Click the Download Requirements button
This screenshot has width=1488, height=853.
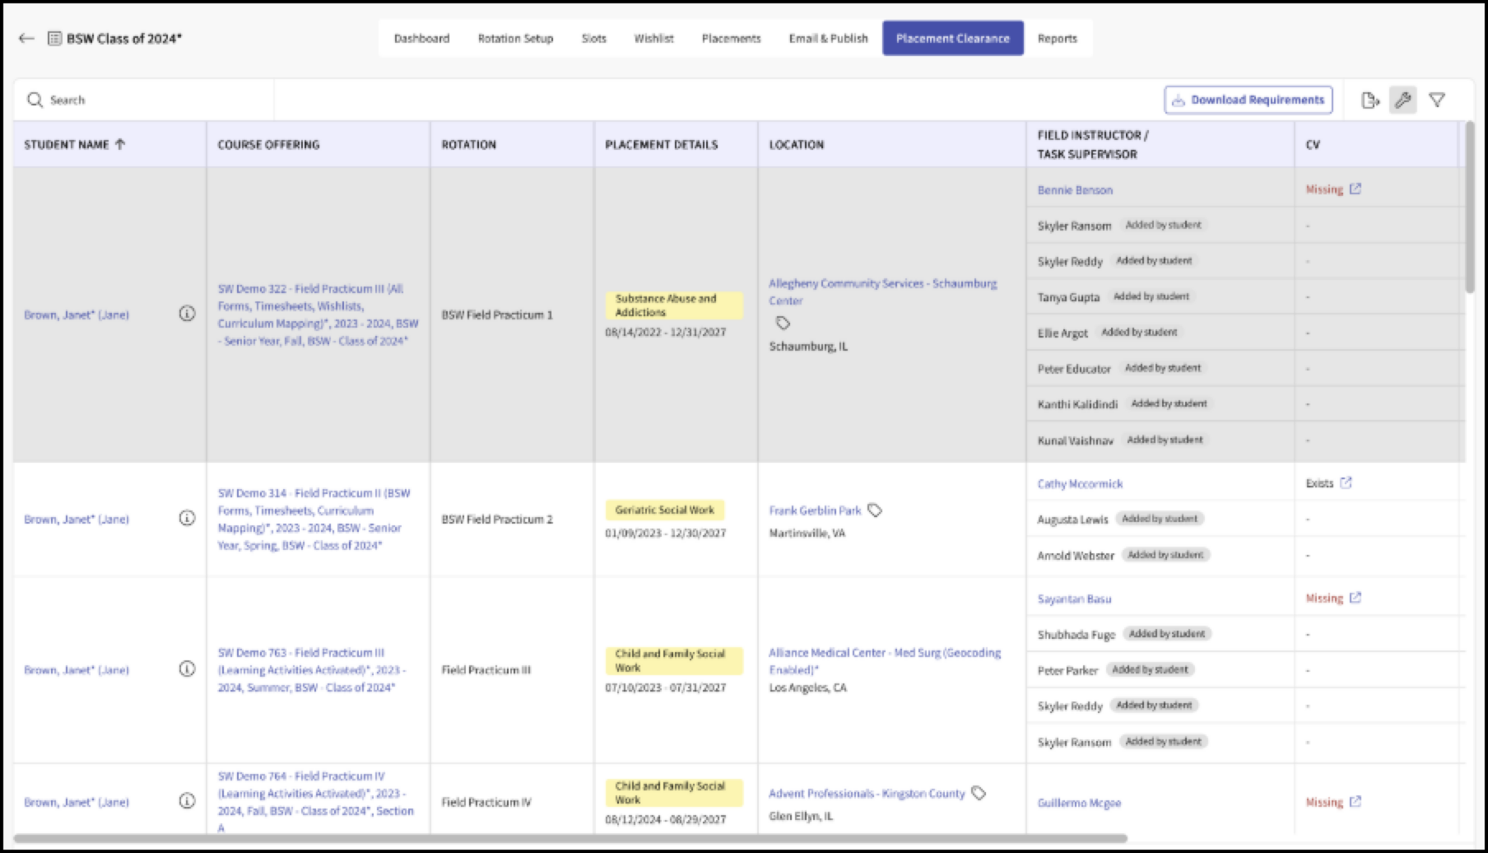pyautogui.click(x=1248, y=100)
